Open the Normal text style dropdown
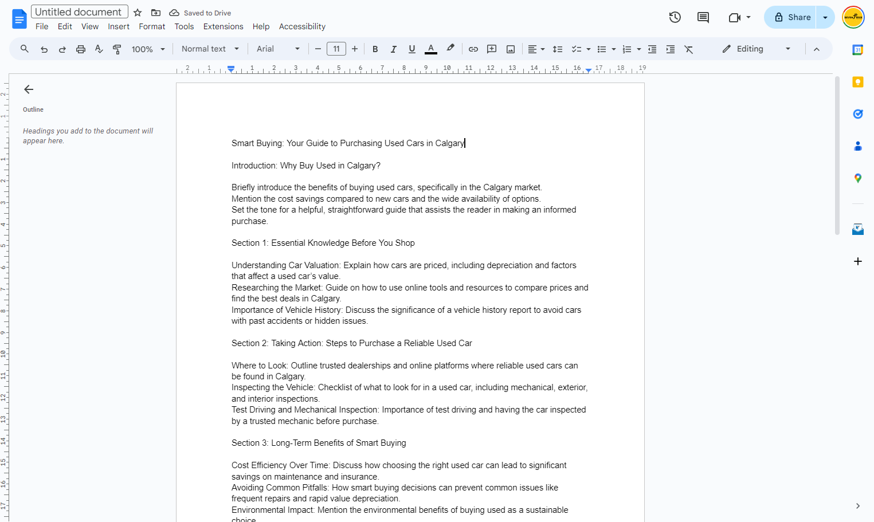The height and width of the screenshot is (522, 874). [210, 49]
